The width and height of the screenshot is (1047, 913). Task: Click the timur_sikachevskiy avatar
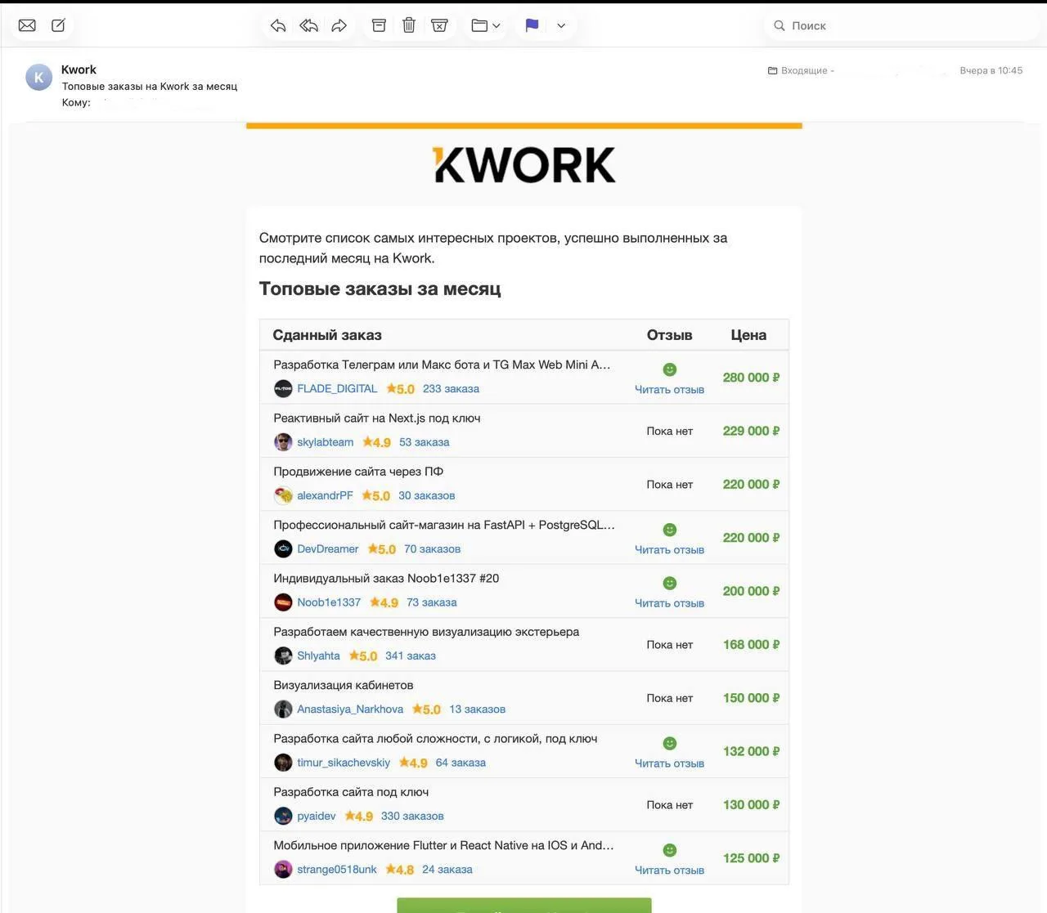pos(283,763)
